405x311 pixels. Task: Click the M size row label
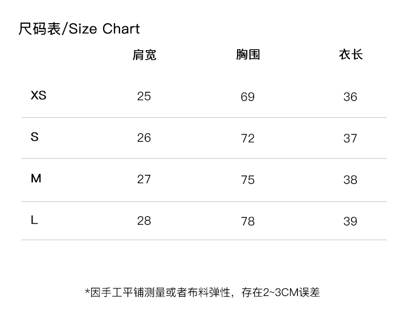pos(36,178)
